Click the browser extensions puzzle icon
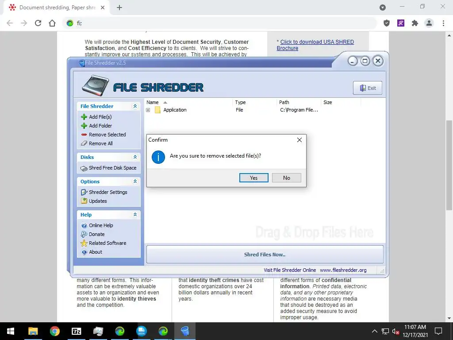 (x=415, y=23)
